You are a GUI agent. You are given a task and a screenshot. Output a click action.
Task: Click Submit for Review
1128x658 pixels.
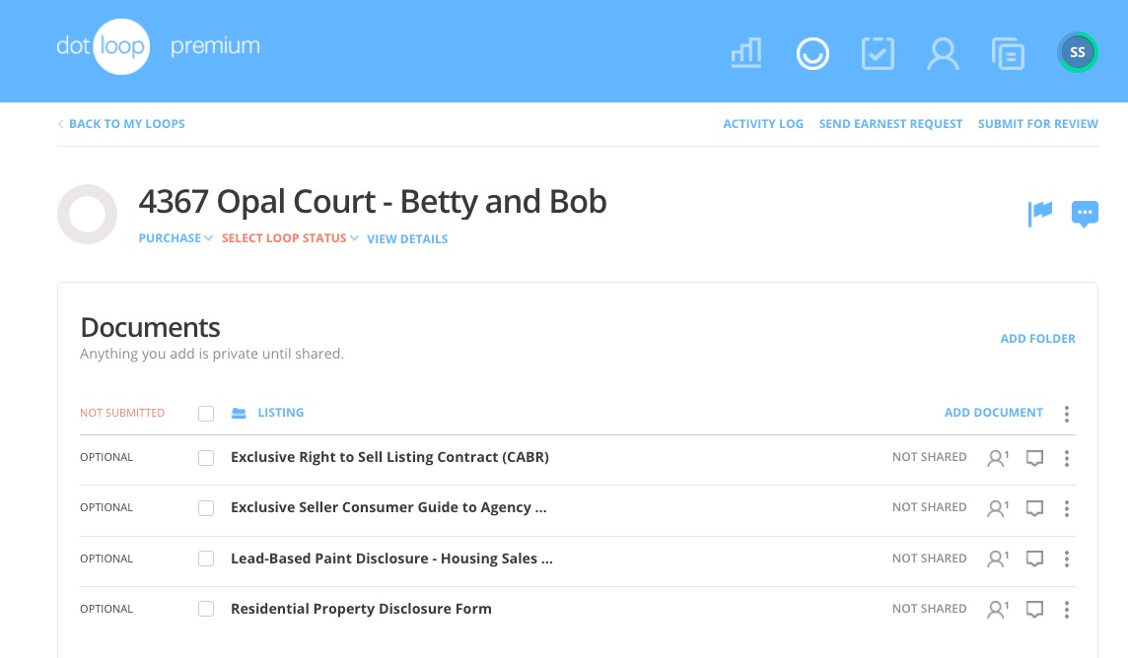[x=1037, y=124]
